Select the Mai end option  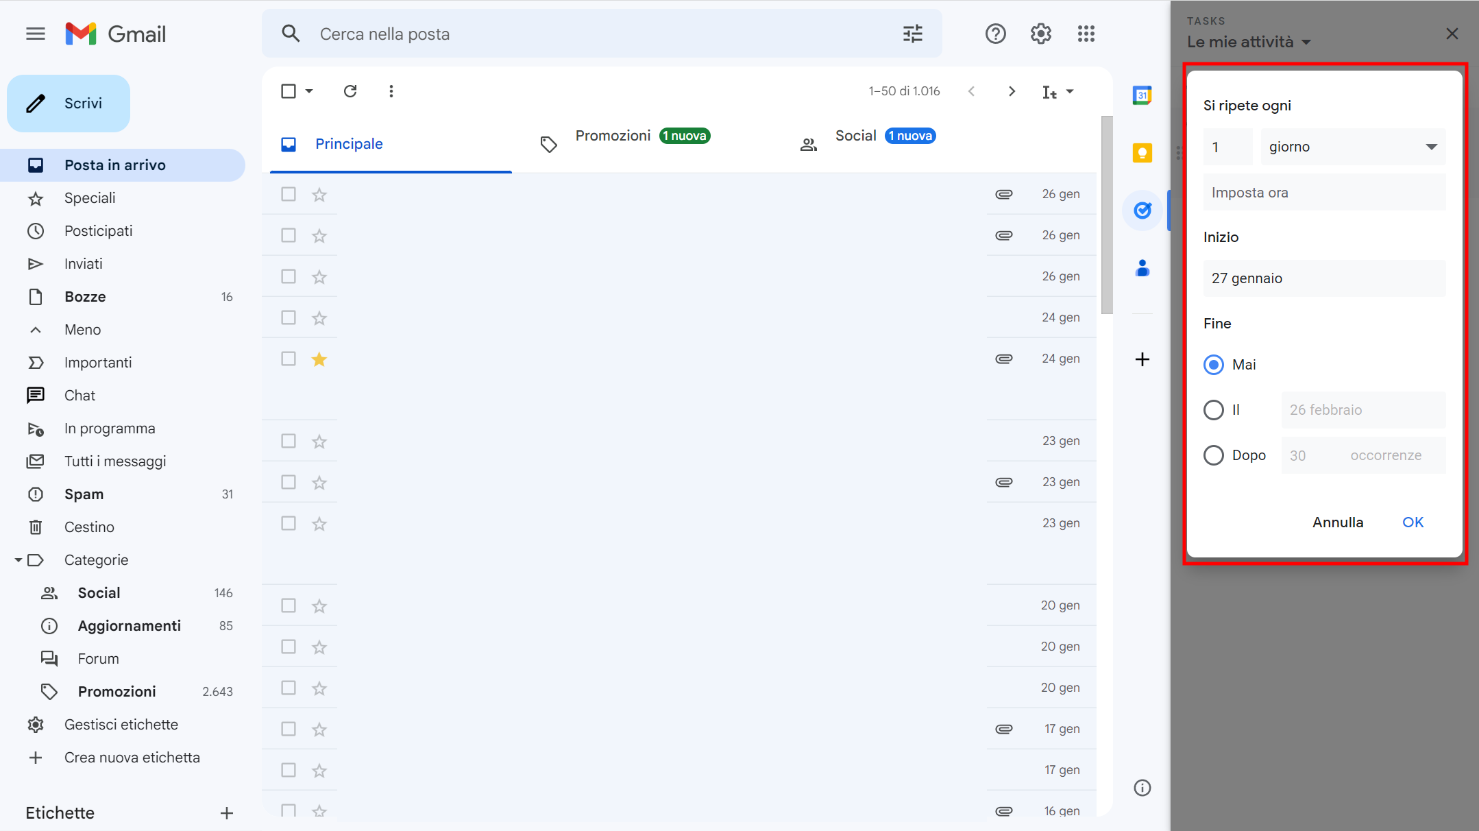click(x=1214, y=365)
